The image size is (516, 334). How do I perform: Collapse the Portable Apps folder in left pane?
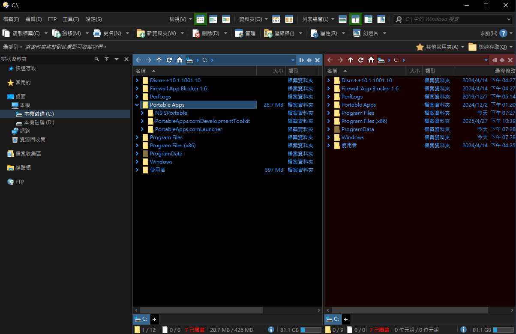point(137,105)
